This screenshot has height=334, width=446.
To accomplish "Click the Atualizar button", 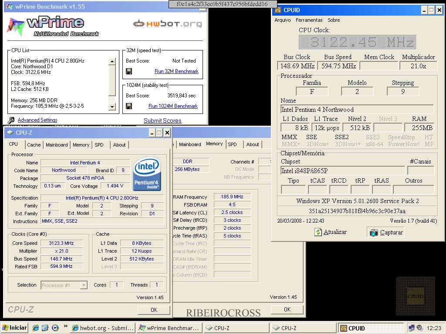I will click(331, 232).
